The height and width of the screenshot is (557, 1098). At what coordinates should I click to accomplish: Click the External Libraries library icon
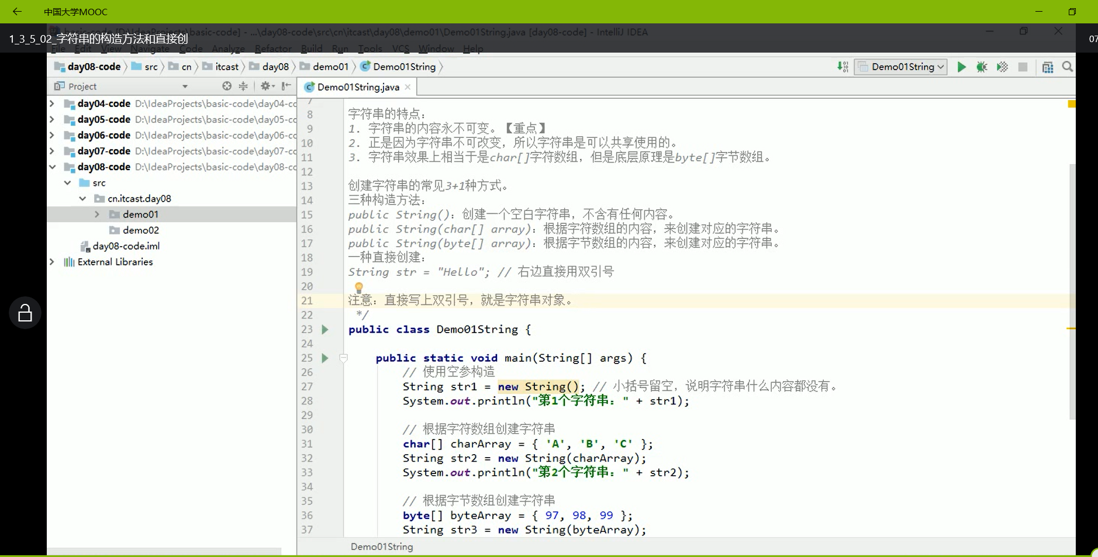[69, 262]
